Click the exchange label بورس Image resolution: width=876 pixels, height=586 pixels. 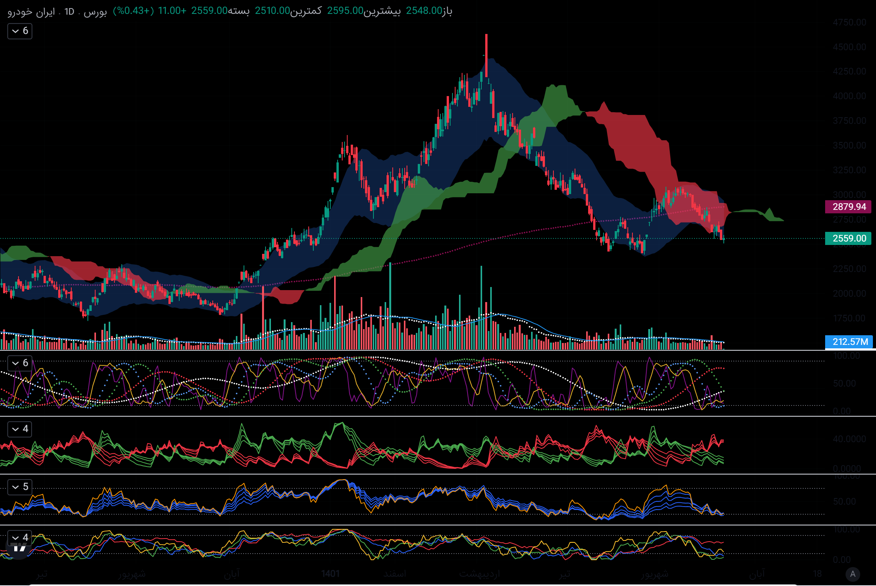[95, 12]
